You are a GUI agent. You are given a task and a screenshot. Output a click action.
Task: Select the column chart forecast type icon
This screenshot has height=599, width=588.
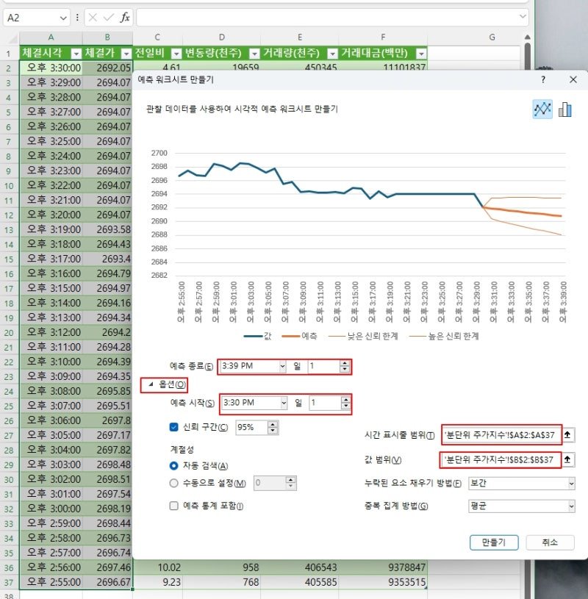[564, 110]
